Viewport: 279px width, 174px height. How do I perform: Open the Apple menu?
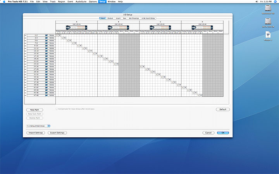tap(4, 2)
